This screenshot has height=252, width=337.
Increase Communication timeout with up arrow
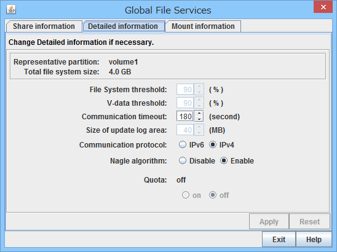[199, 114]
